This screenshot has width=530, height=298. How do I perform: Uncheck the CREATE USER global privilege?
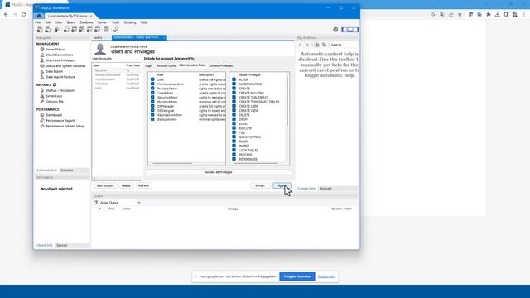pos(234,106)
